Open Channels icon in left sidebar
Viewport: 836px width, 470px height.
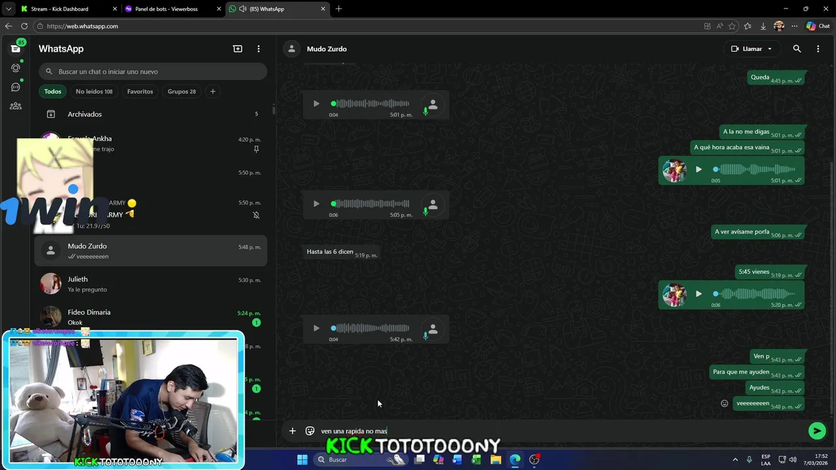[x=16, y=87]
